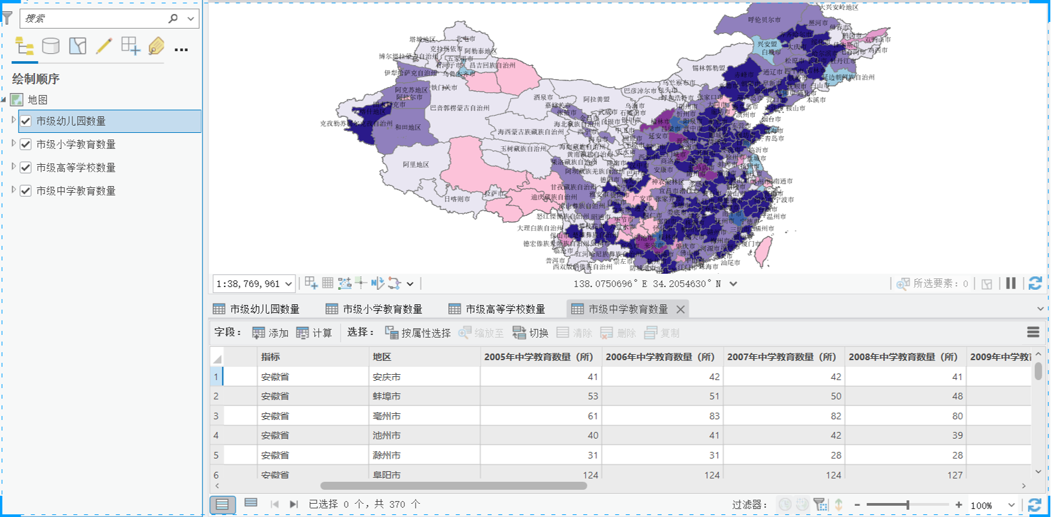Viewport: 1051px width, 517px height.
Task: Click the rotate/sync view icon with the dropdown
Action: [x=394, y=283]
